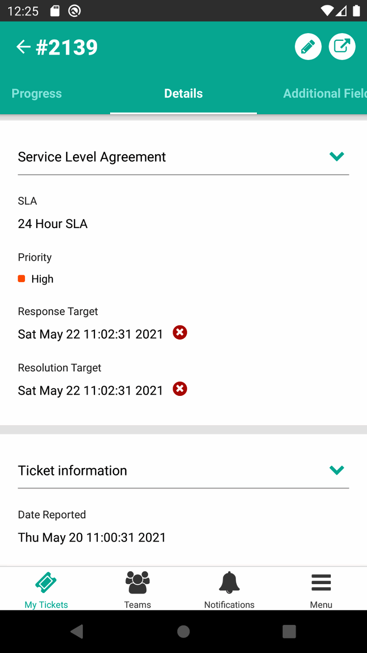The height and width of the screenshot is (653, 367).
Task: Tap the My Tickets icon
Action: click(x=46, y=583)
